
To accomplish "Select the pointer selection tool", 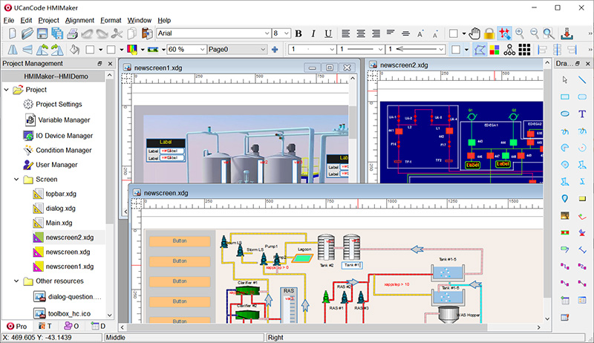I will pyautogui.click(x=565, y=80).
